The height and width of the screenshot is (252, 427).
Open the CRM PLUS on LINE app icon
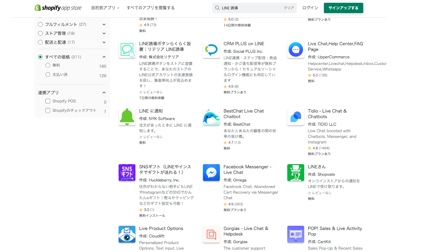211,49
